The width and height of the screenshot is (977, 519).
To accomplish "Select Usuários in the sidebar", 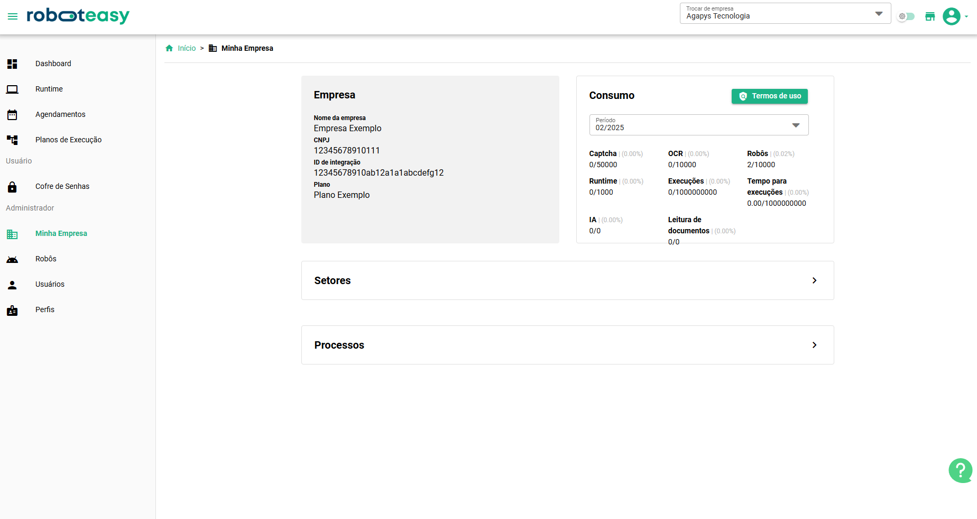I will [50, 284].
